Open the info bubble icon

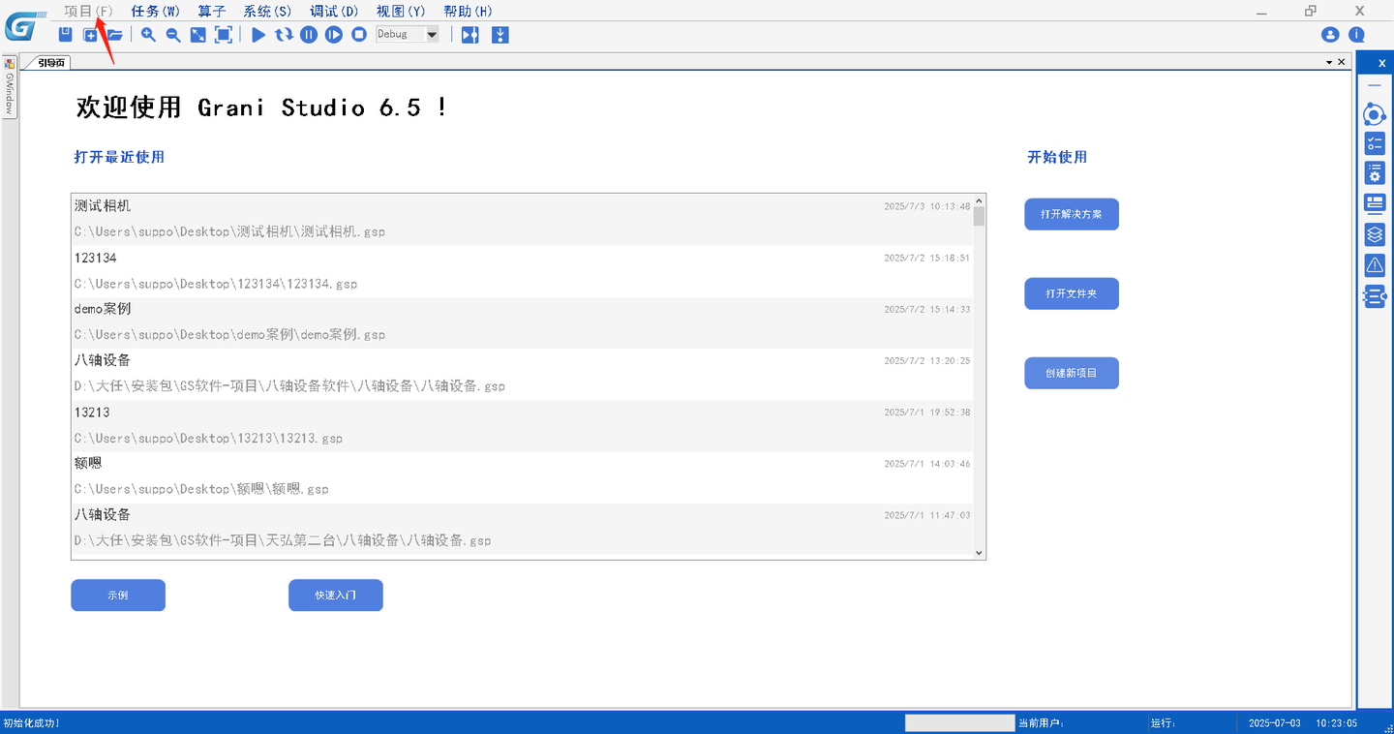pyautogui.click(x=1357, y=35)
